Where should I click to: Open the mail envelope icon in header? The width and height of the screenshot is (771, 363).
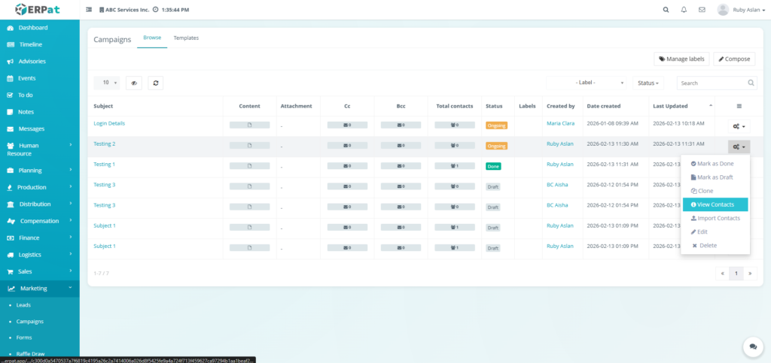coord(702,10)
